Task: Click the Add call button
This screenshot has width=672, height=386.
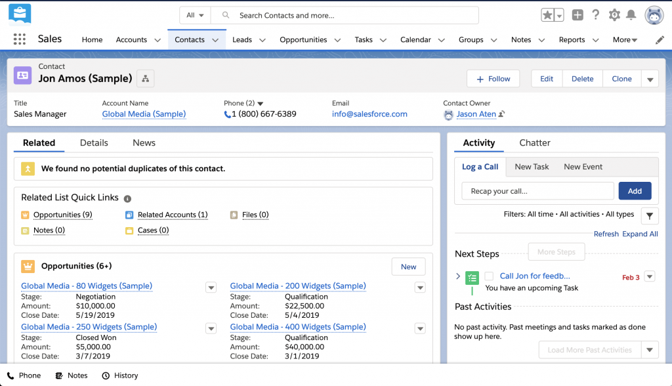Action: click(x=635, y=191)
